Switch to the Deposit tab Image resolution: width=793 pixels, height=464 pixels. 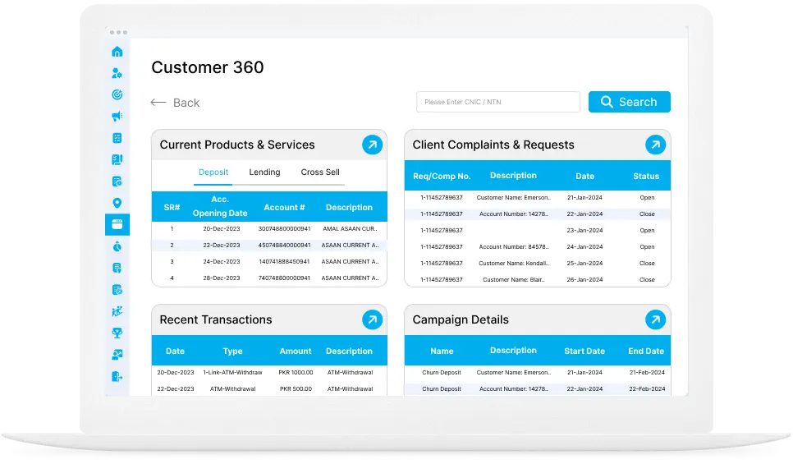(213, 172)
